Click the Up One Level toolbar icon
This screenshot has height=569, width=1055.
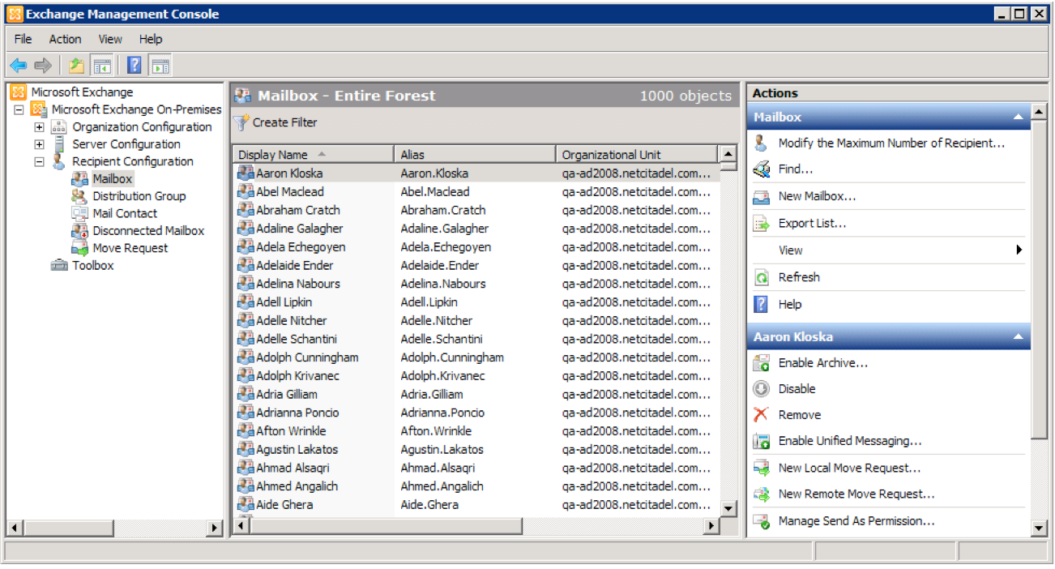coord(76,66)
